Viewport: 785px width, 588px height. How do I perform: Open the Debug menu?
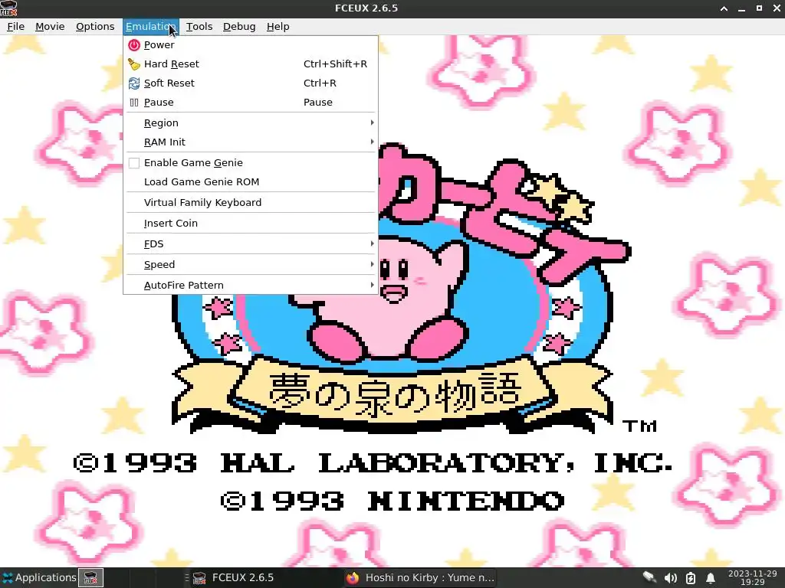[x=239, y=27]
